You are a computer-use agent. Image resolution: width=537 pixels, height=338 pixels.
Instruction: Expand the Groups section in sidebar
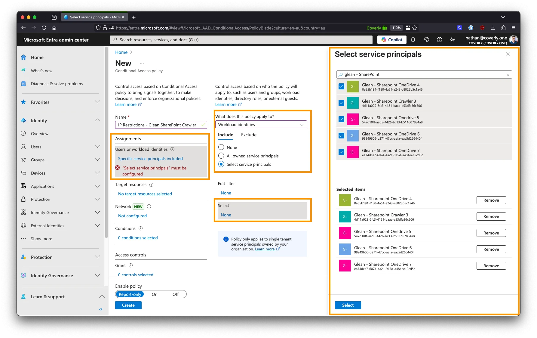(x=97, y=160)
